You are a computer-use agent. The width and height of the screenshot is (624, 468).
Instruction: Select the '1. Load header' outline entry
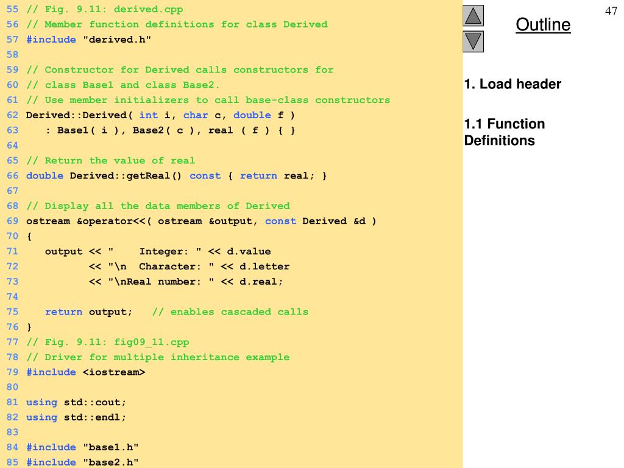pos(512,84)
